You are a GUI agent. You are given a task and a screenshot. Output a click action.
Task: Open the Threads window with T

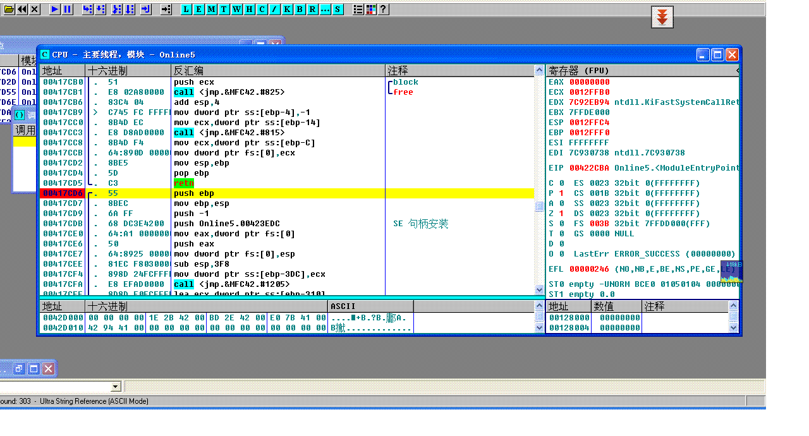(x=224, y=9)
